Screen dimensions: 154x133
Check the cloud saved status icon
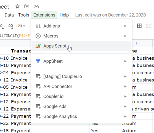click(x=36, y=7)
